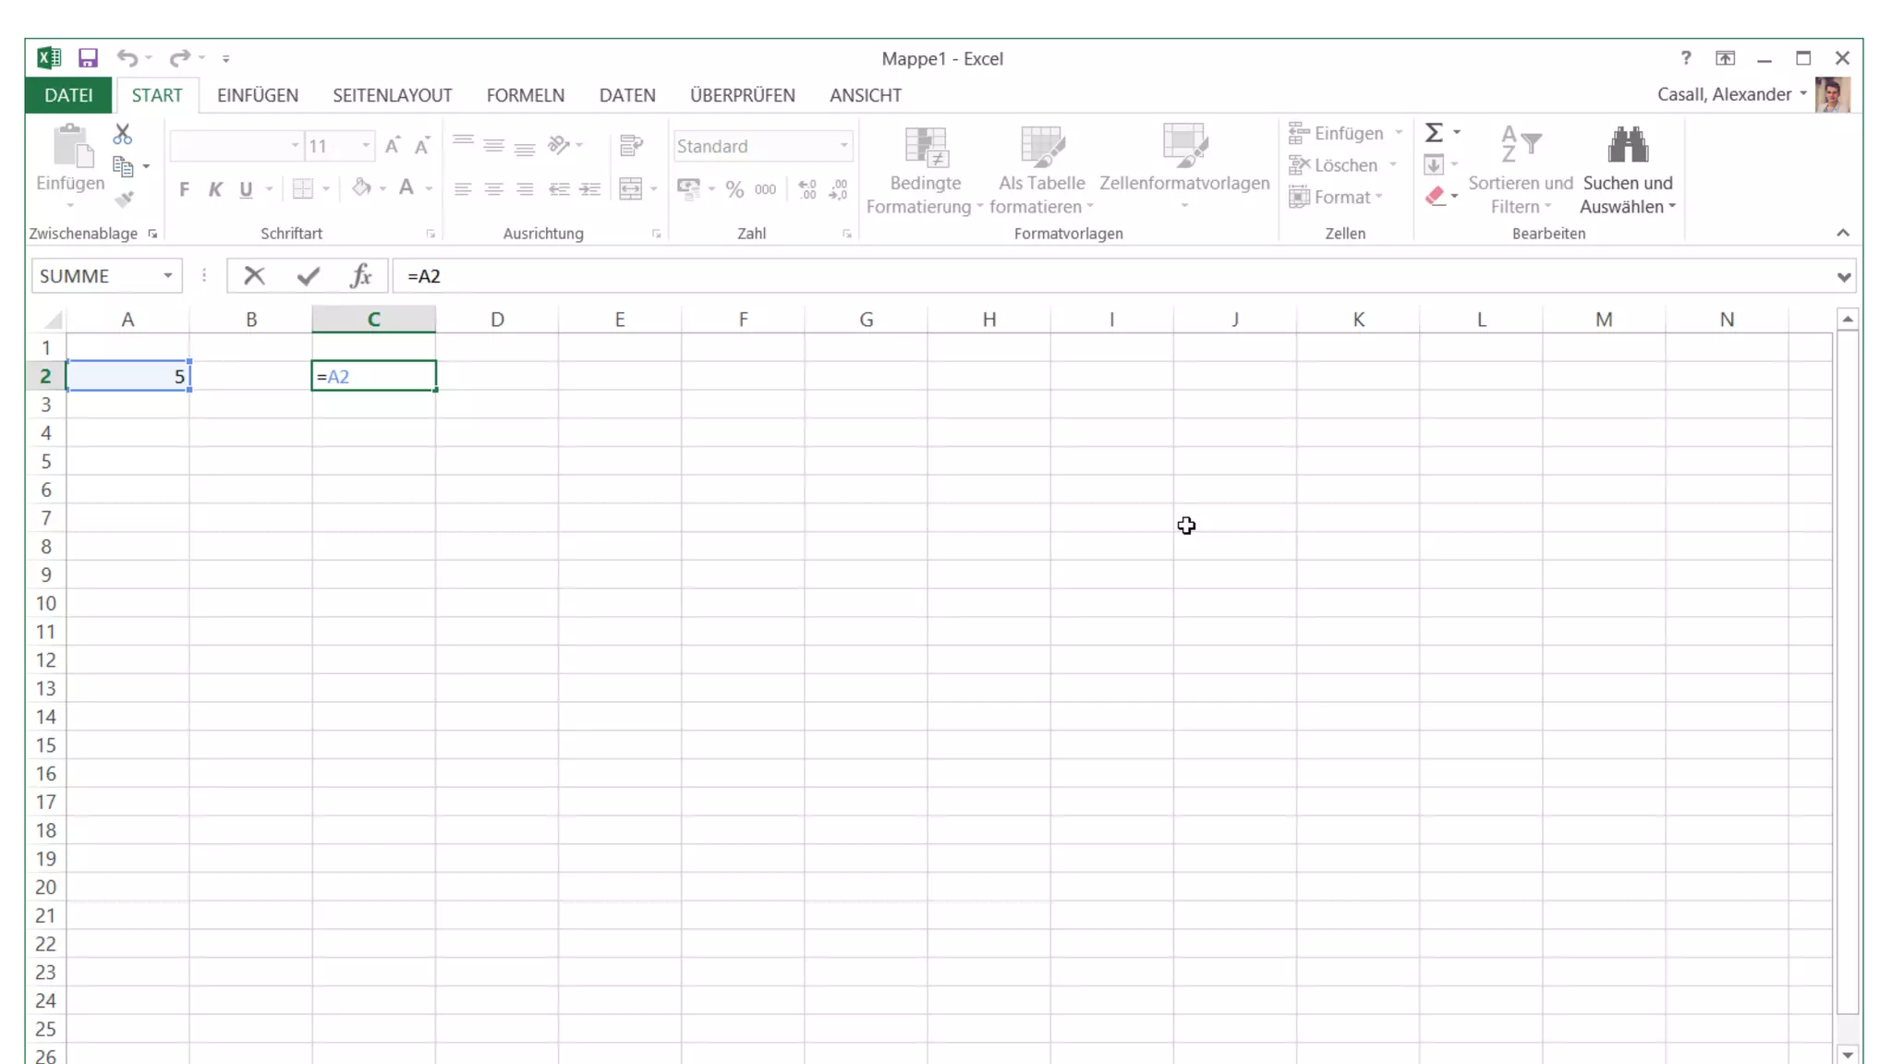This screenshot has height=1064, width=1892.
Task: Open the Insert Function fx dialog
Action: (x=361, y=275)
